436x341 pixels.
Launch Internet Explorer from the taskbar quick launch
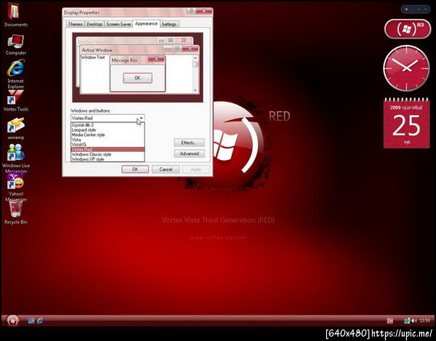coord(40,321)
